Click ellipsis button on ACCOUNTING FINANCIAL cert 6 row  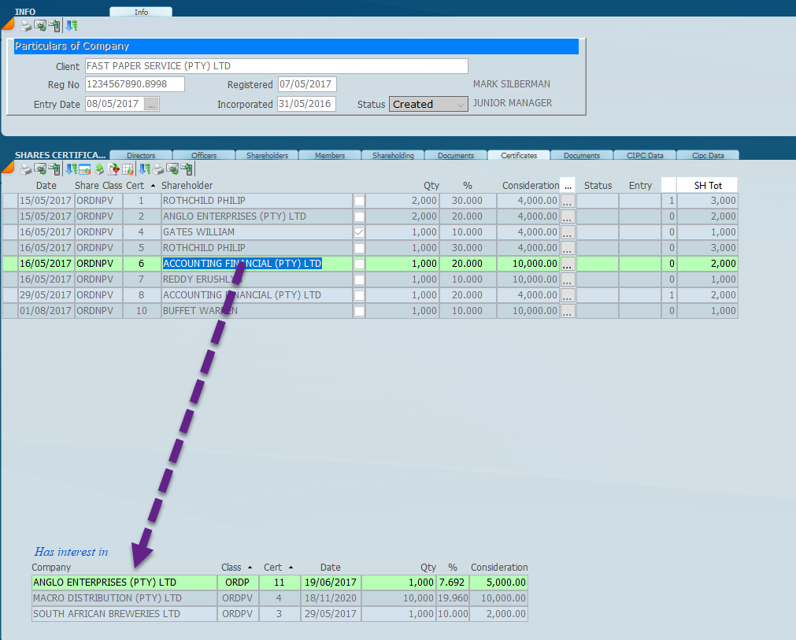568,264
